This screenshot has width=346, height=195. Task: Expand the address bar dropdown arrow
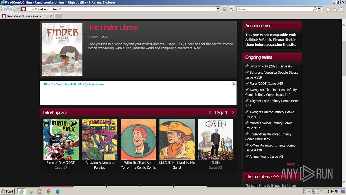click(218, 9)
